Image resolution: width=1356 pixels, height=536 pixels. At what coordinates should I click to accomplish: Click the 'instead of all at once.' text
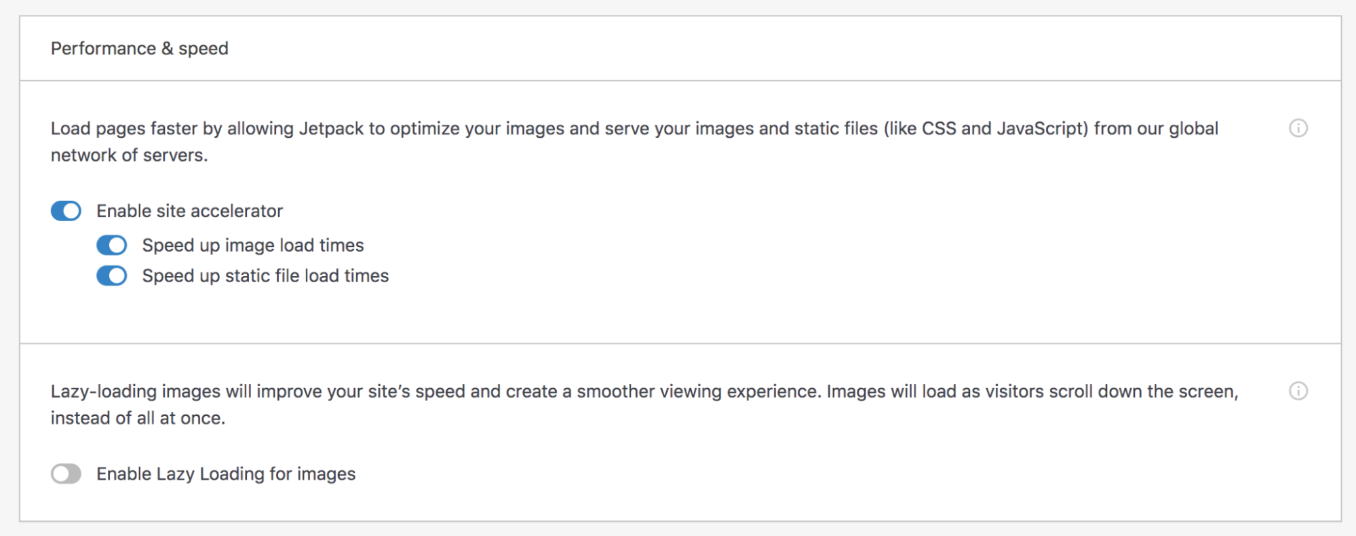pos(138,418)
